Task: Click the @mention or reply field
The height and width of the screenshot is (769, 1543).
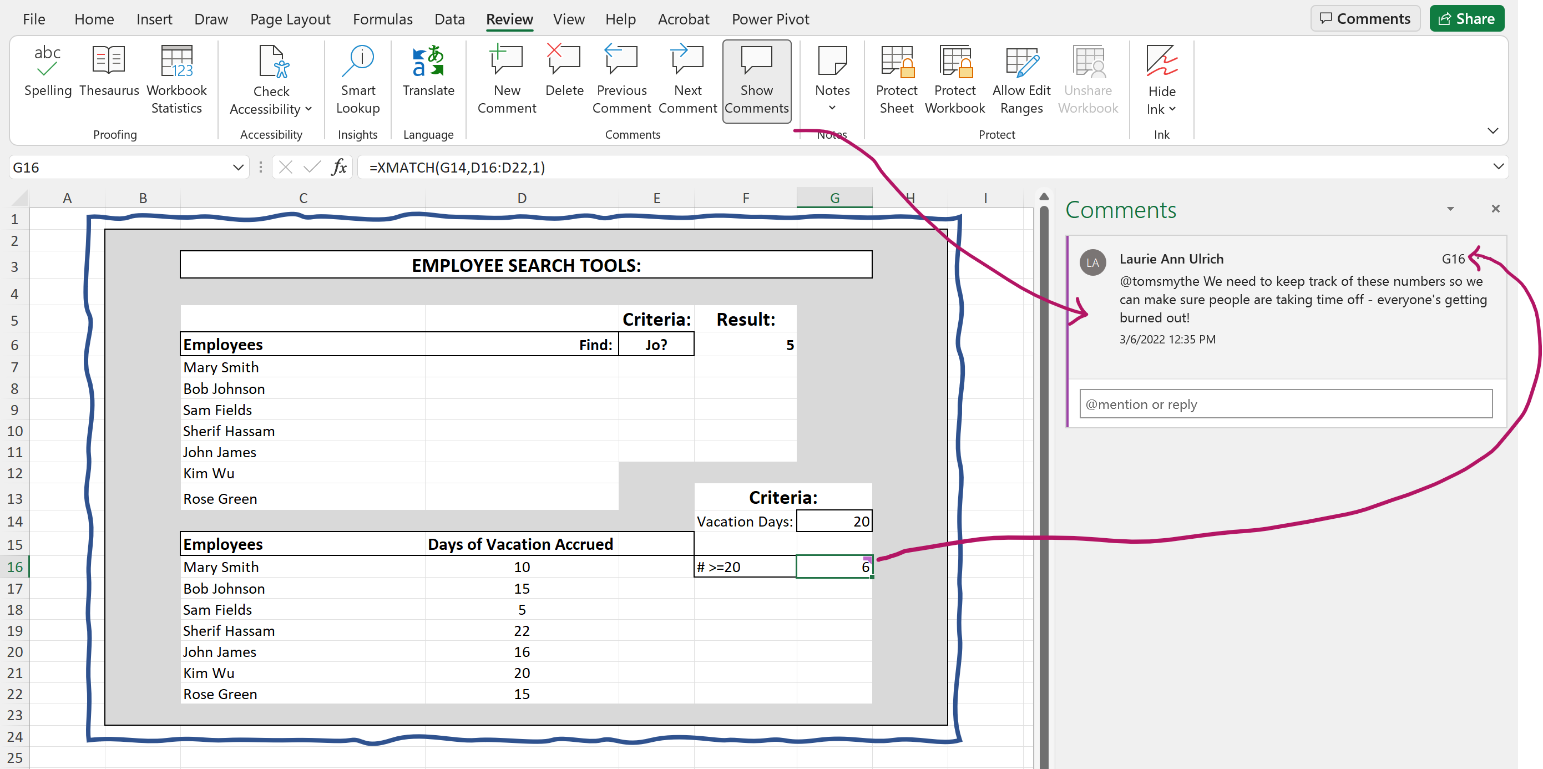Action: 1286,404
